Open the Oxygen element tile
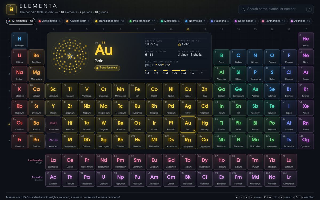This screenshot has height=200, width=320. 272,57
